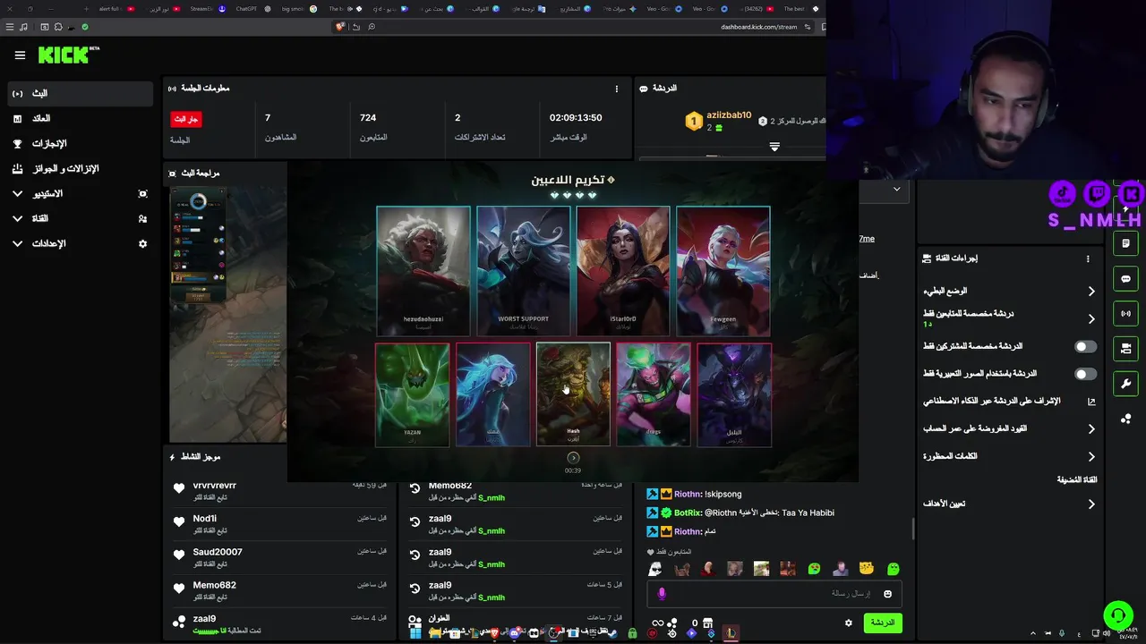Image resolution: width=1146 pixels, height=644 pixels.
Task: Select البث (Stream) in the sidebar
Action: point(81,93)
